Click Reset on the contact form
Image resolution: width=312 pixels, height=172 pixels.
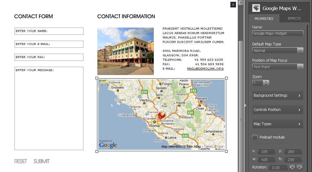[21, 161]
